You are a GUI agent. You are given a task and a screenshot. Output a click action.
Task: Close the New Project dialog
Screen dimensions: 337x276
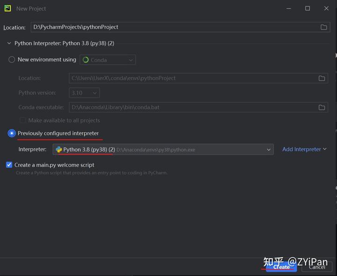327,8
